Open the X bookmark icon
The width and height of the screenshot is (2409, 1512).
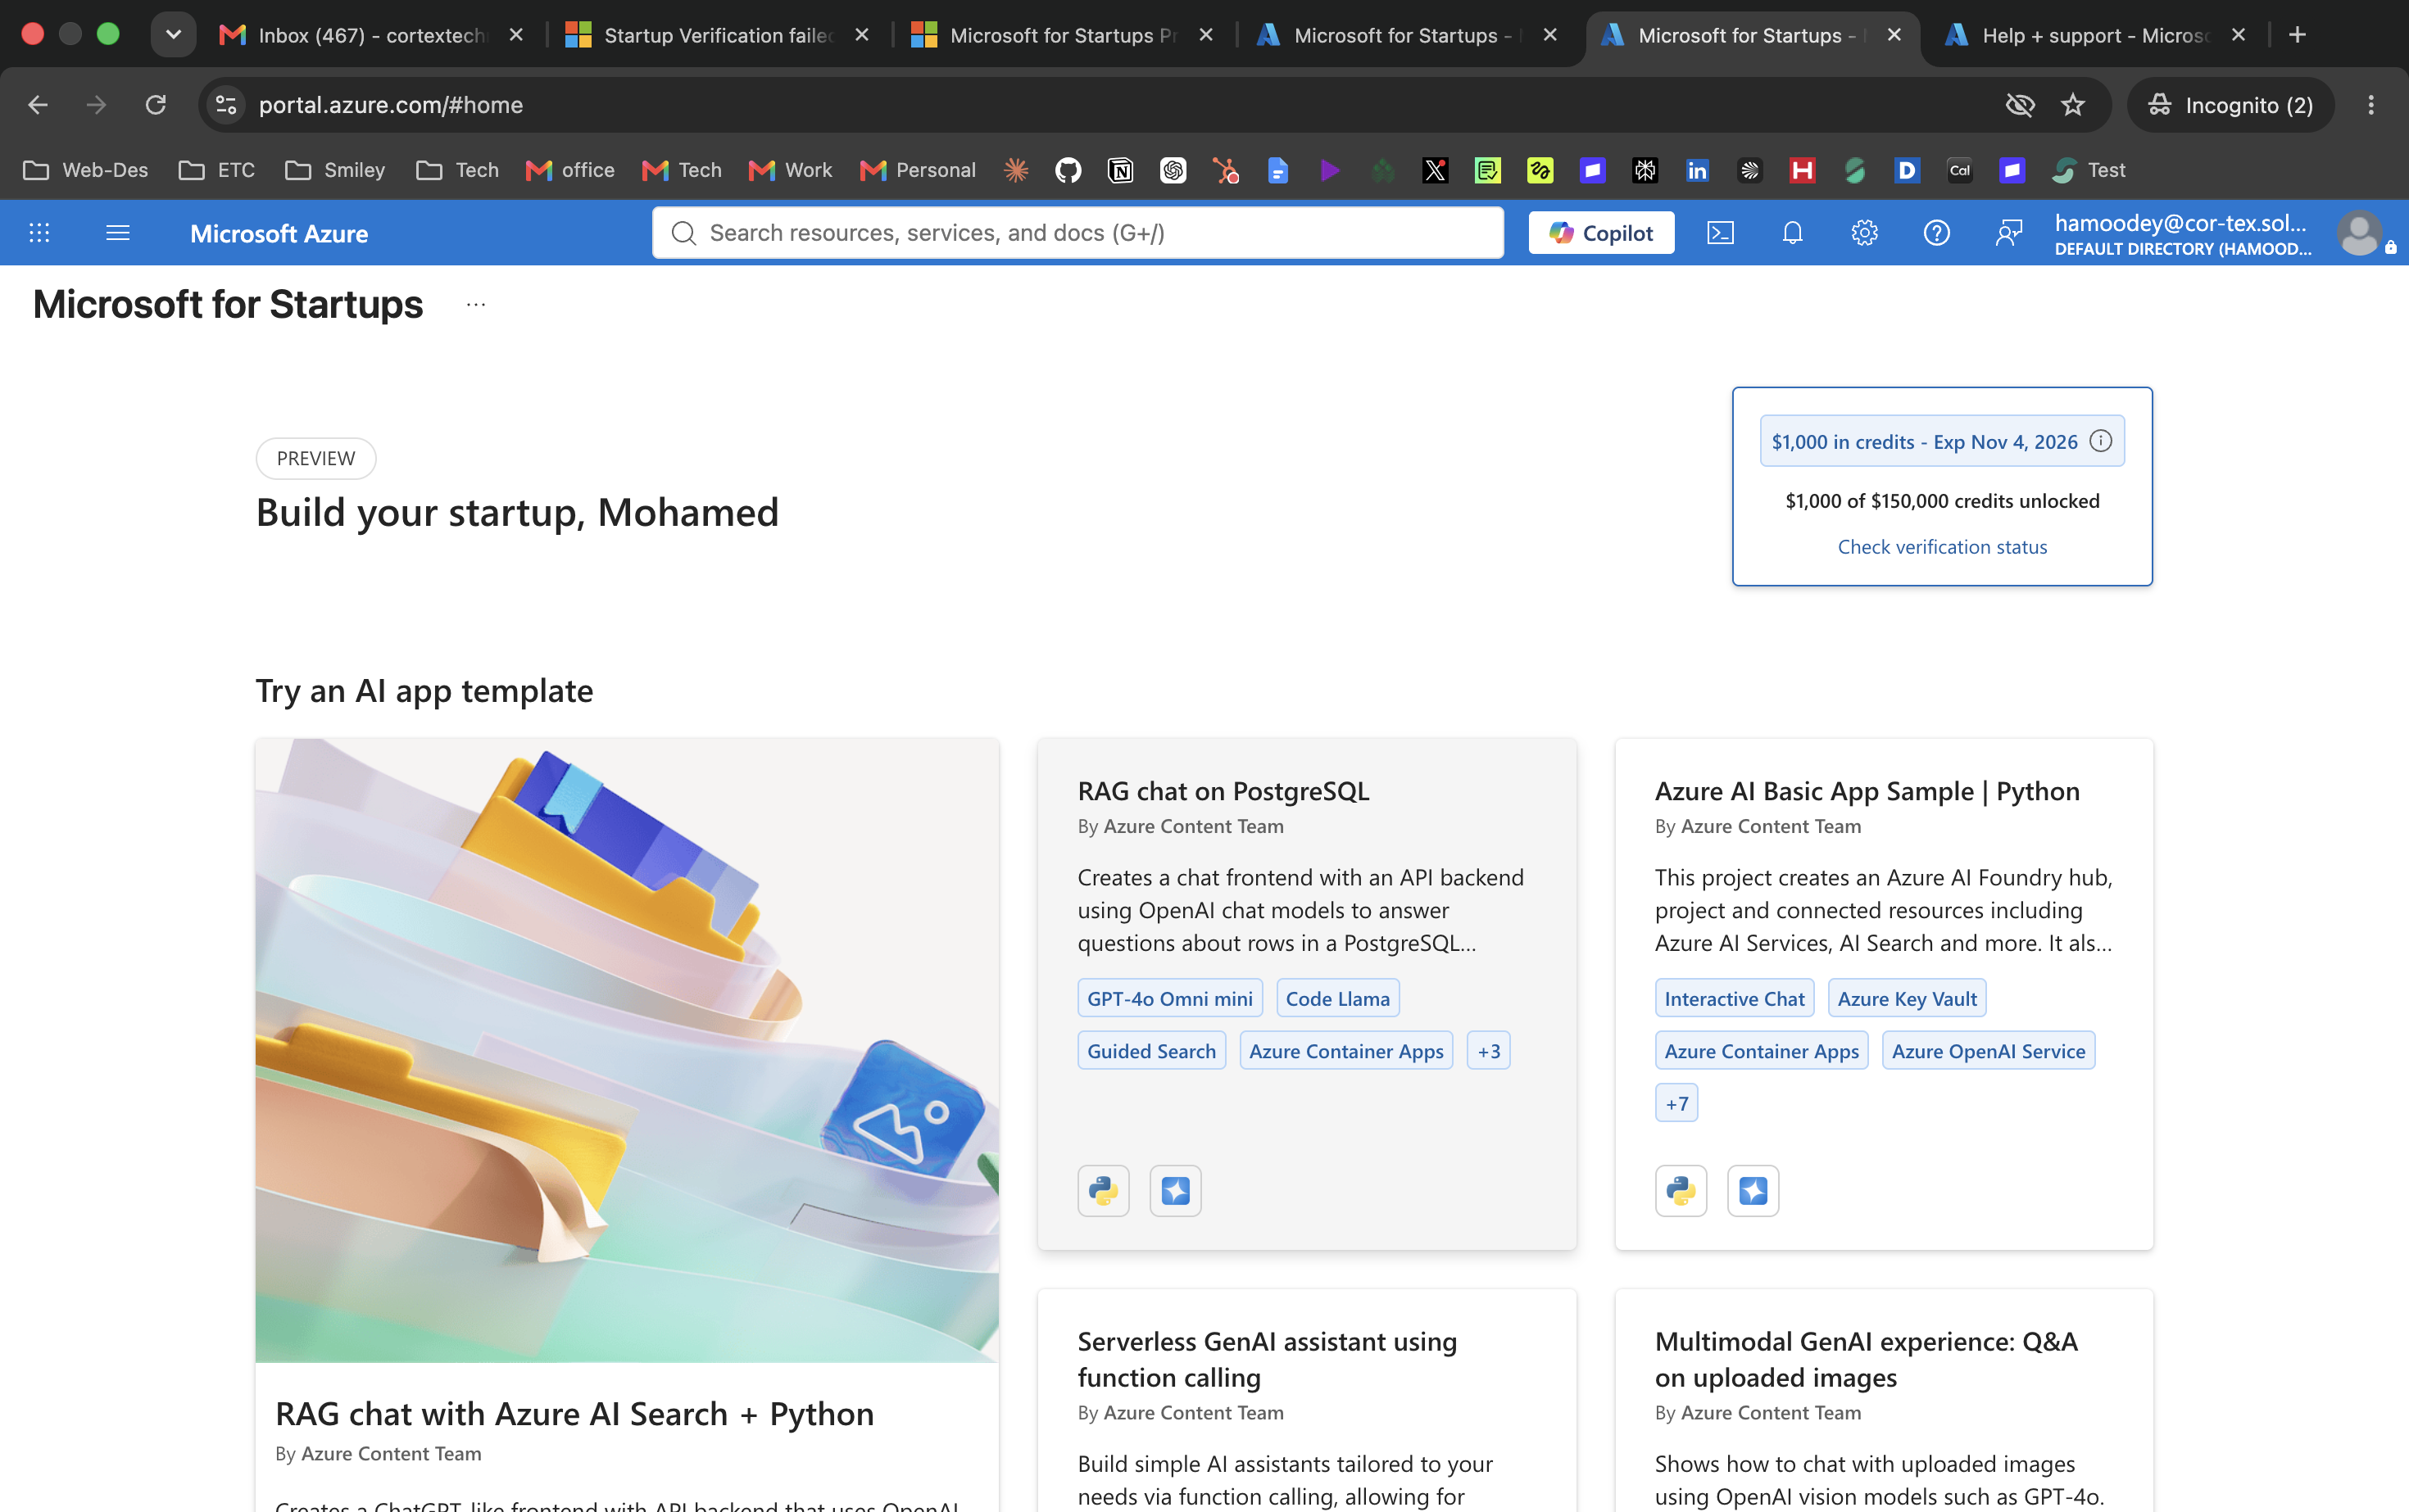coord(1435,170)
